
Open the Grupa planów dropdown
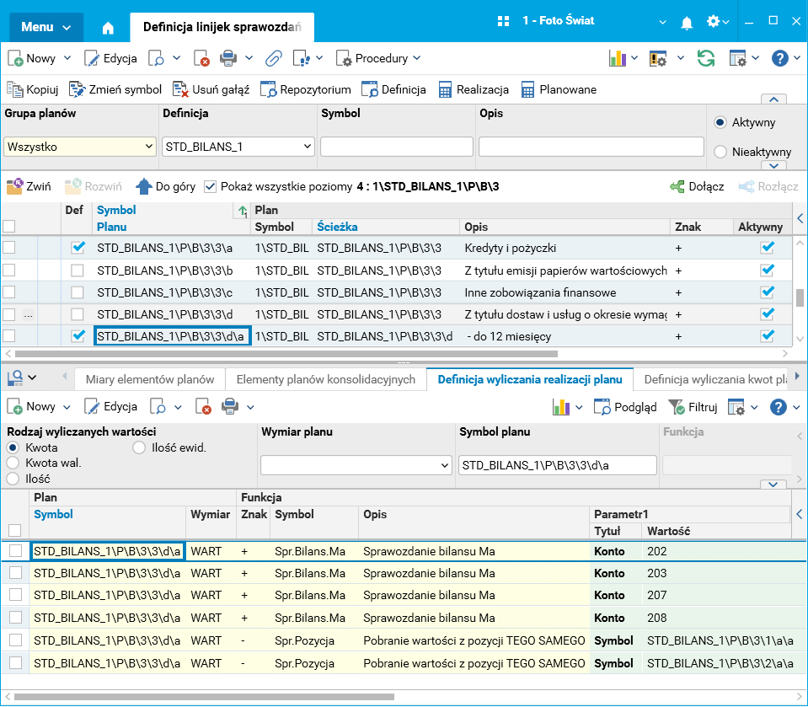click(x=79, y=147)
